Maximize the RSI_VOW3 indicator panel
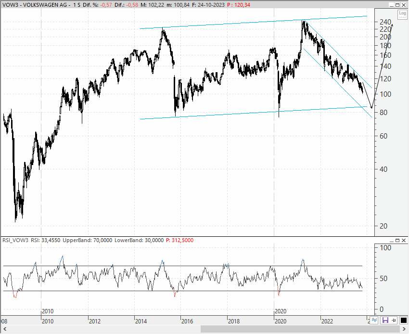The image size is (409, 334). coord(397,240)
